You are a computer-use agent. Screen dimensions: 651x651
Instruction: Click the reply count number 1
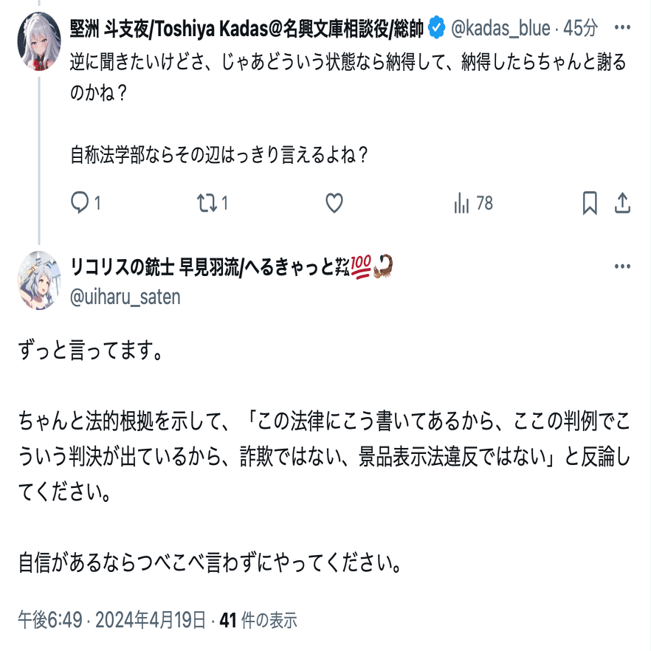click(x=97, y=203)
